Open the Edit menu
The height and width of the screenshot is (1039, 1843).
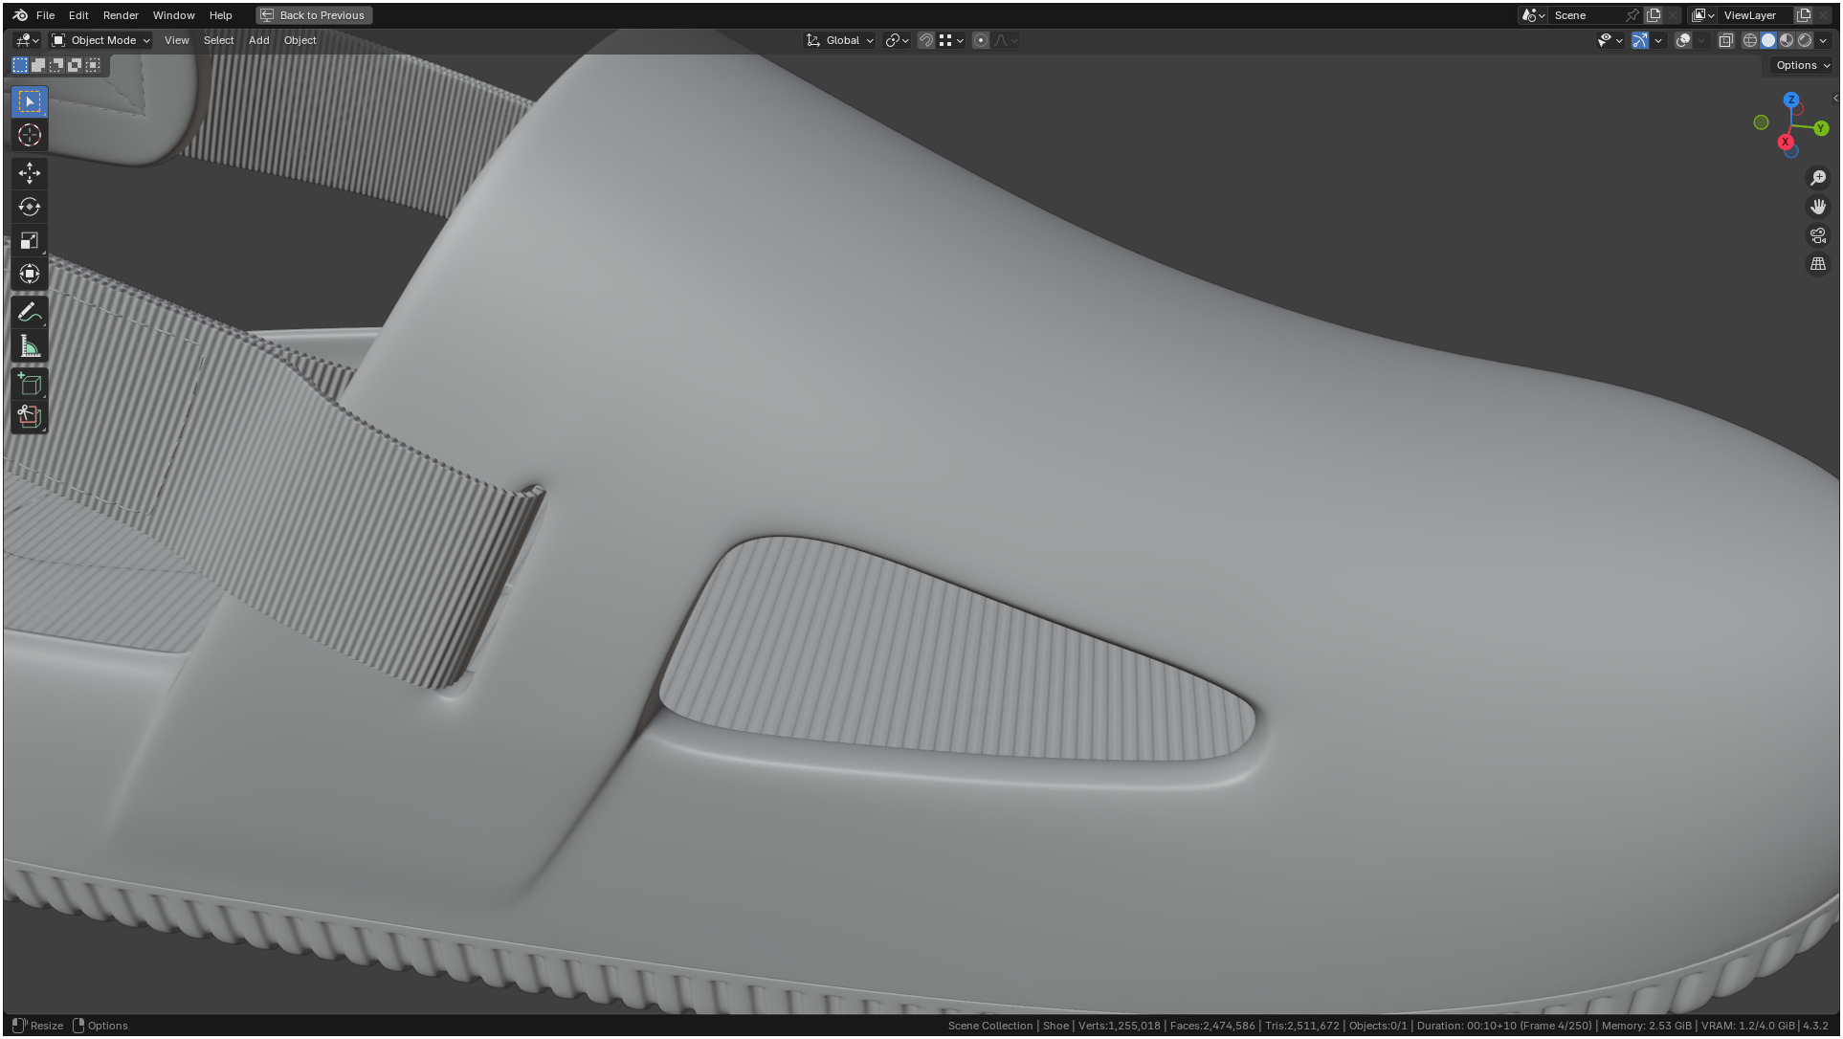(78, 15)
